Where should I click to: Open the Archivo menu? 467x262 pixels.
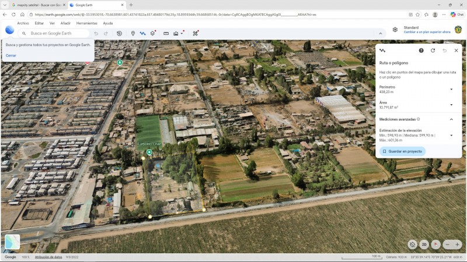[x=23, y=23]
